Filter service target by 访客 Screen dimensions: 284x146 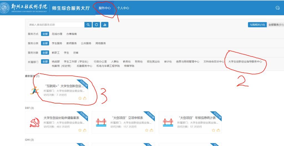tap(76, 53)
